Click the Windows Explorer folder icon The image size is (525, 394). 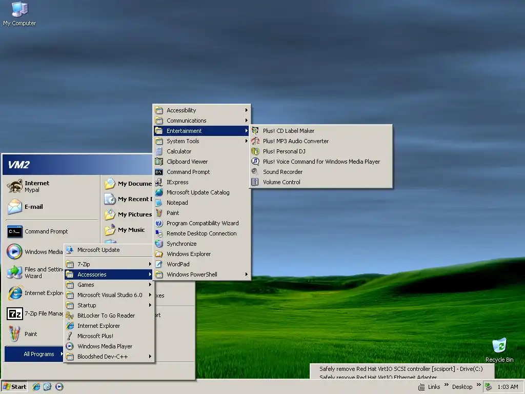click(159, 254)
